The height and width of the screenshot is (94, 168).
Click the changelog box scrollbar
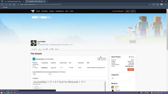(105, 86)
